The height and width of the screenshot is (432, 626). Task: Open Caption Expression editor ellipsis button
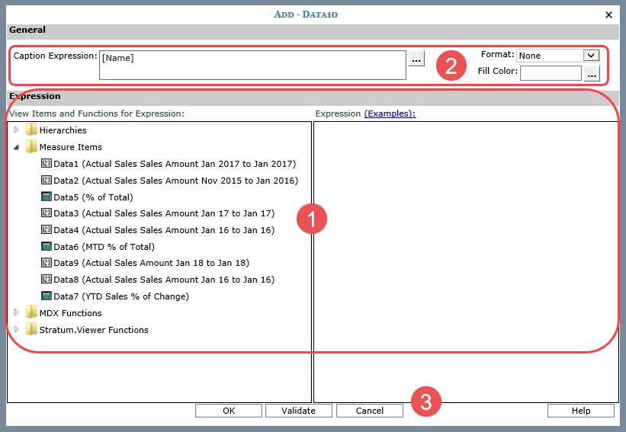416,59
